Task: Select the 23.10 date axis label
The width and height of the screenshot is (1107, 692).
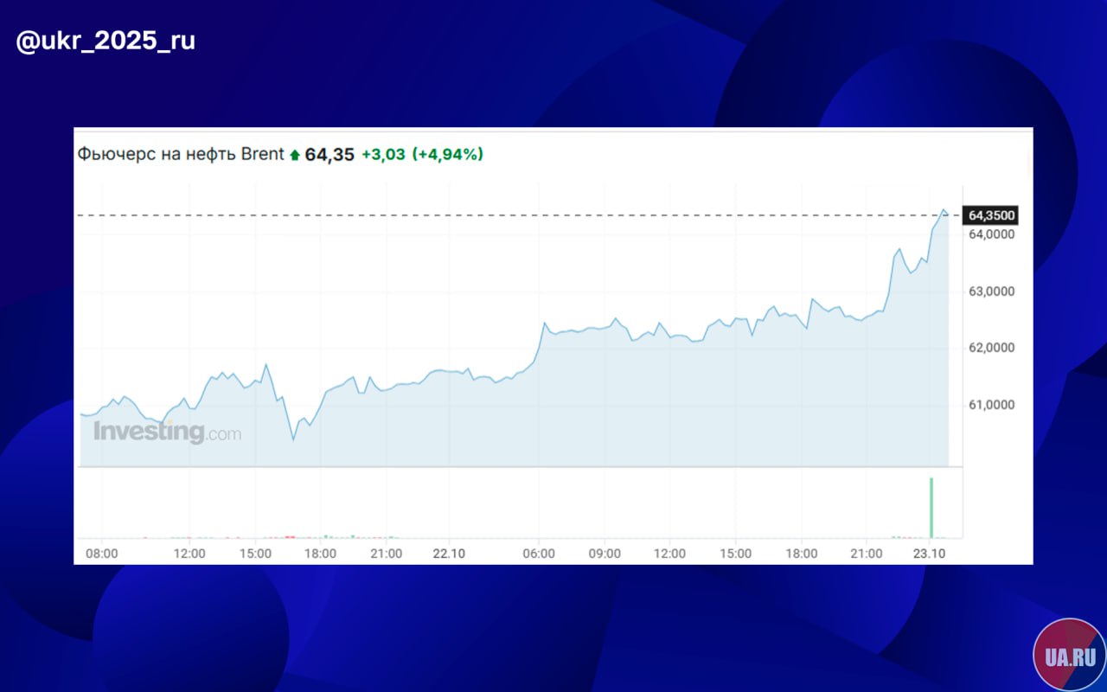Action: 931,553
